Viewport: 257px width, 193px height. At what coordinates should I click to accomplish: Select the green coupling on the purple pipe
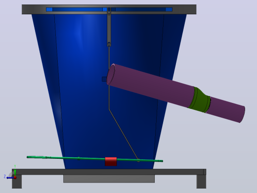tap(200, 100)
